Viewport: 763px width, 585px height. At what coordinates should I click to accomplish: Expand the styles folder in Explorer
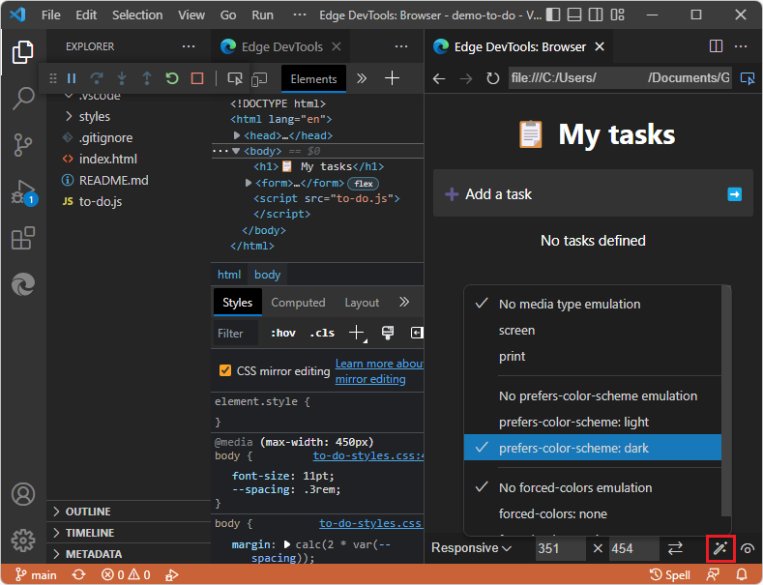tap(94, 116)
